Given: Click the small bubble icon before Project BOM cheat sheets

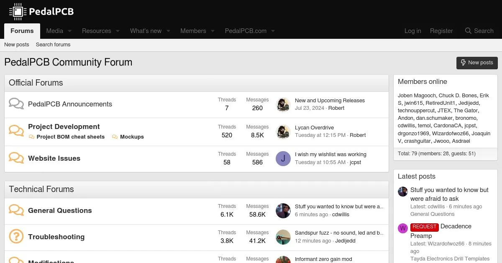Looking at the screenshot, I should tap(31, 137).
